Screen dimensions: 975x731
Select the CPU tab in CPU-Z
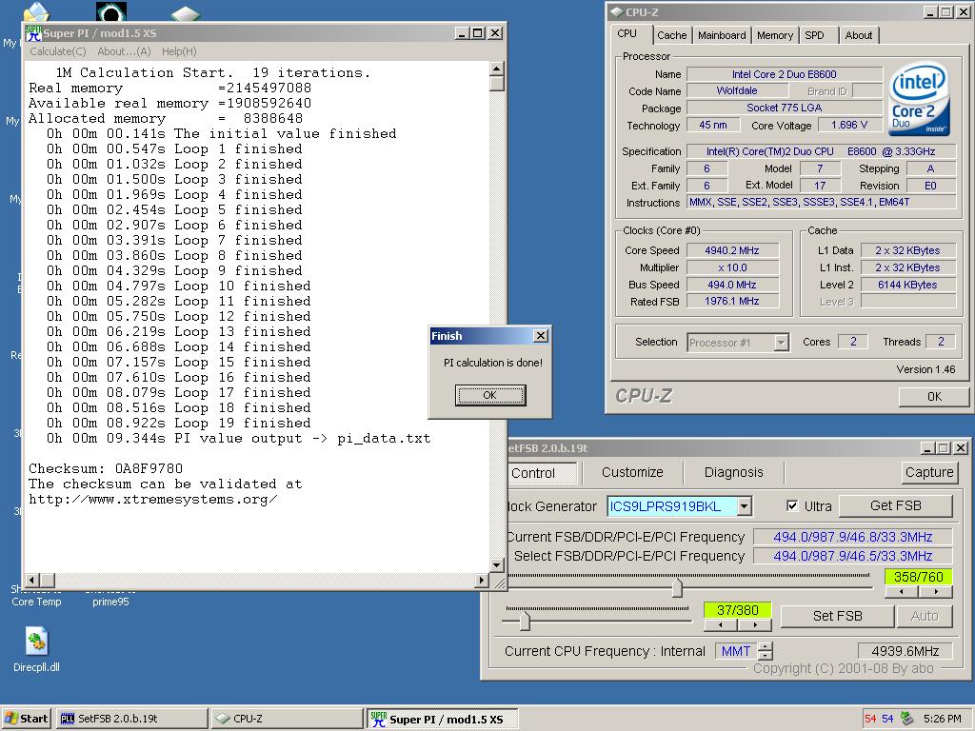[627, 34]
